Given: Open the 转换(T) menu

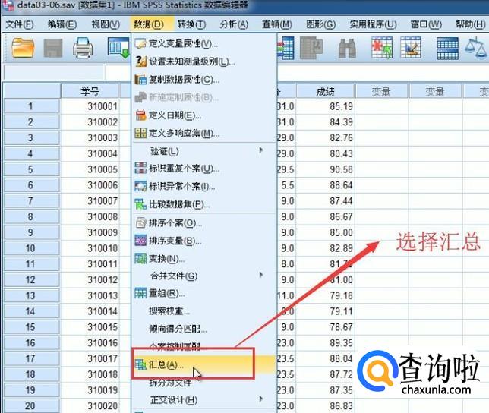Looking at the screenshot, I should coord(192,24).
